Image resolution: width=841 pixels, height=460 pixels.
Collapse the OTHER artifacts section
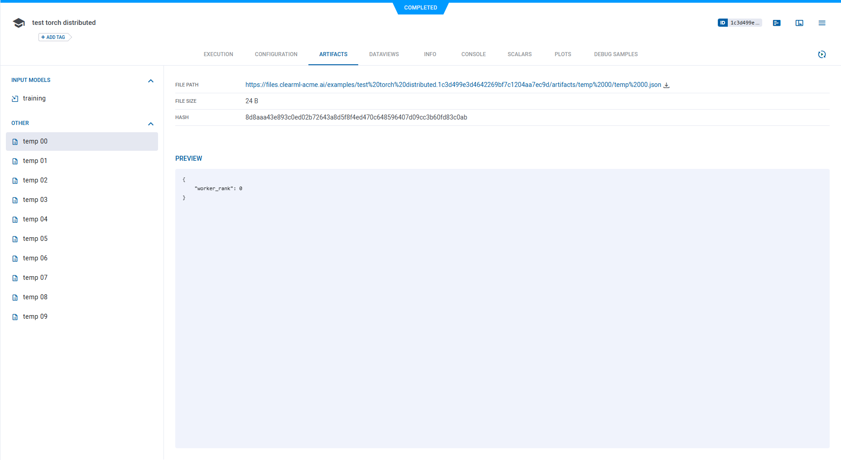[151, 124]
